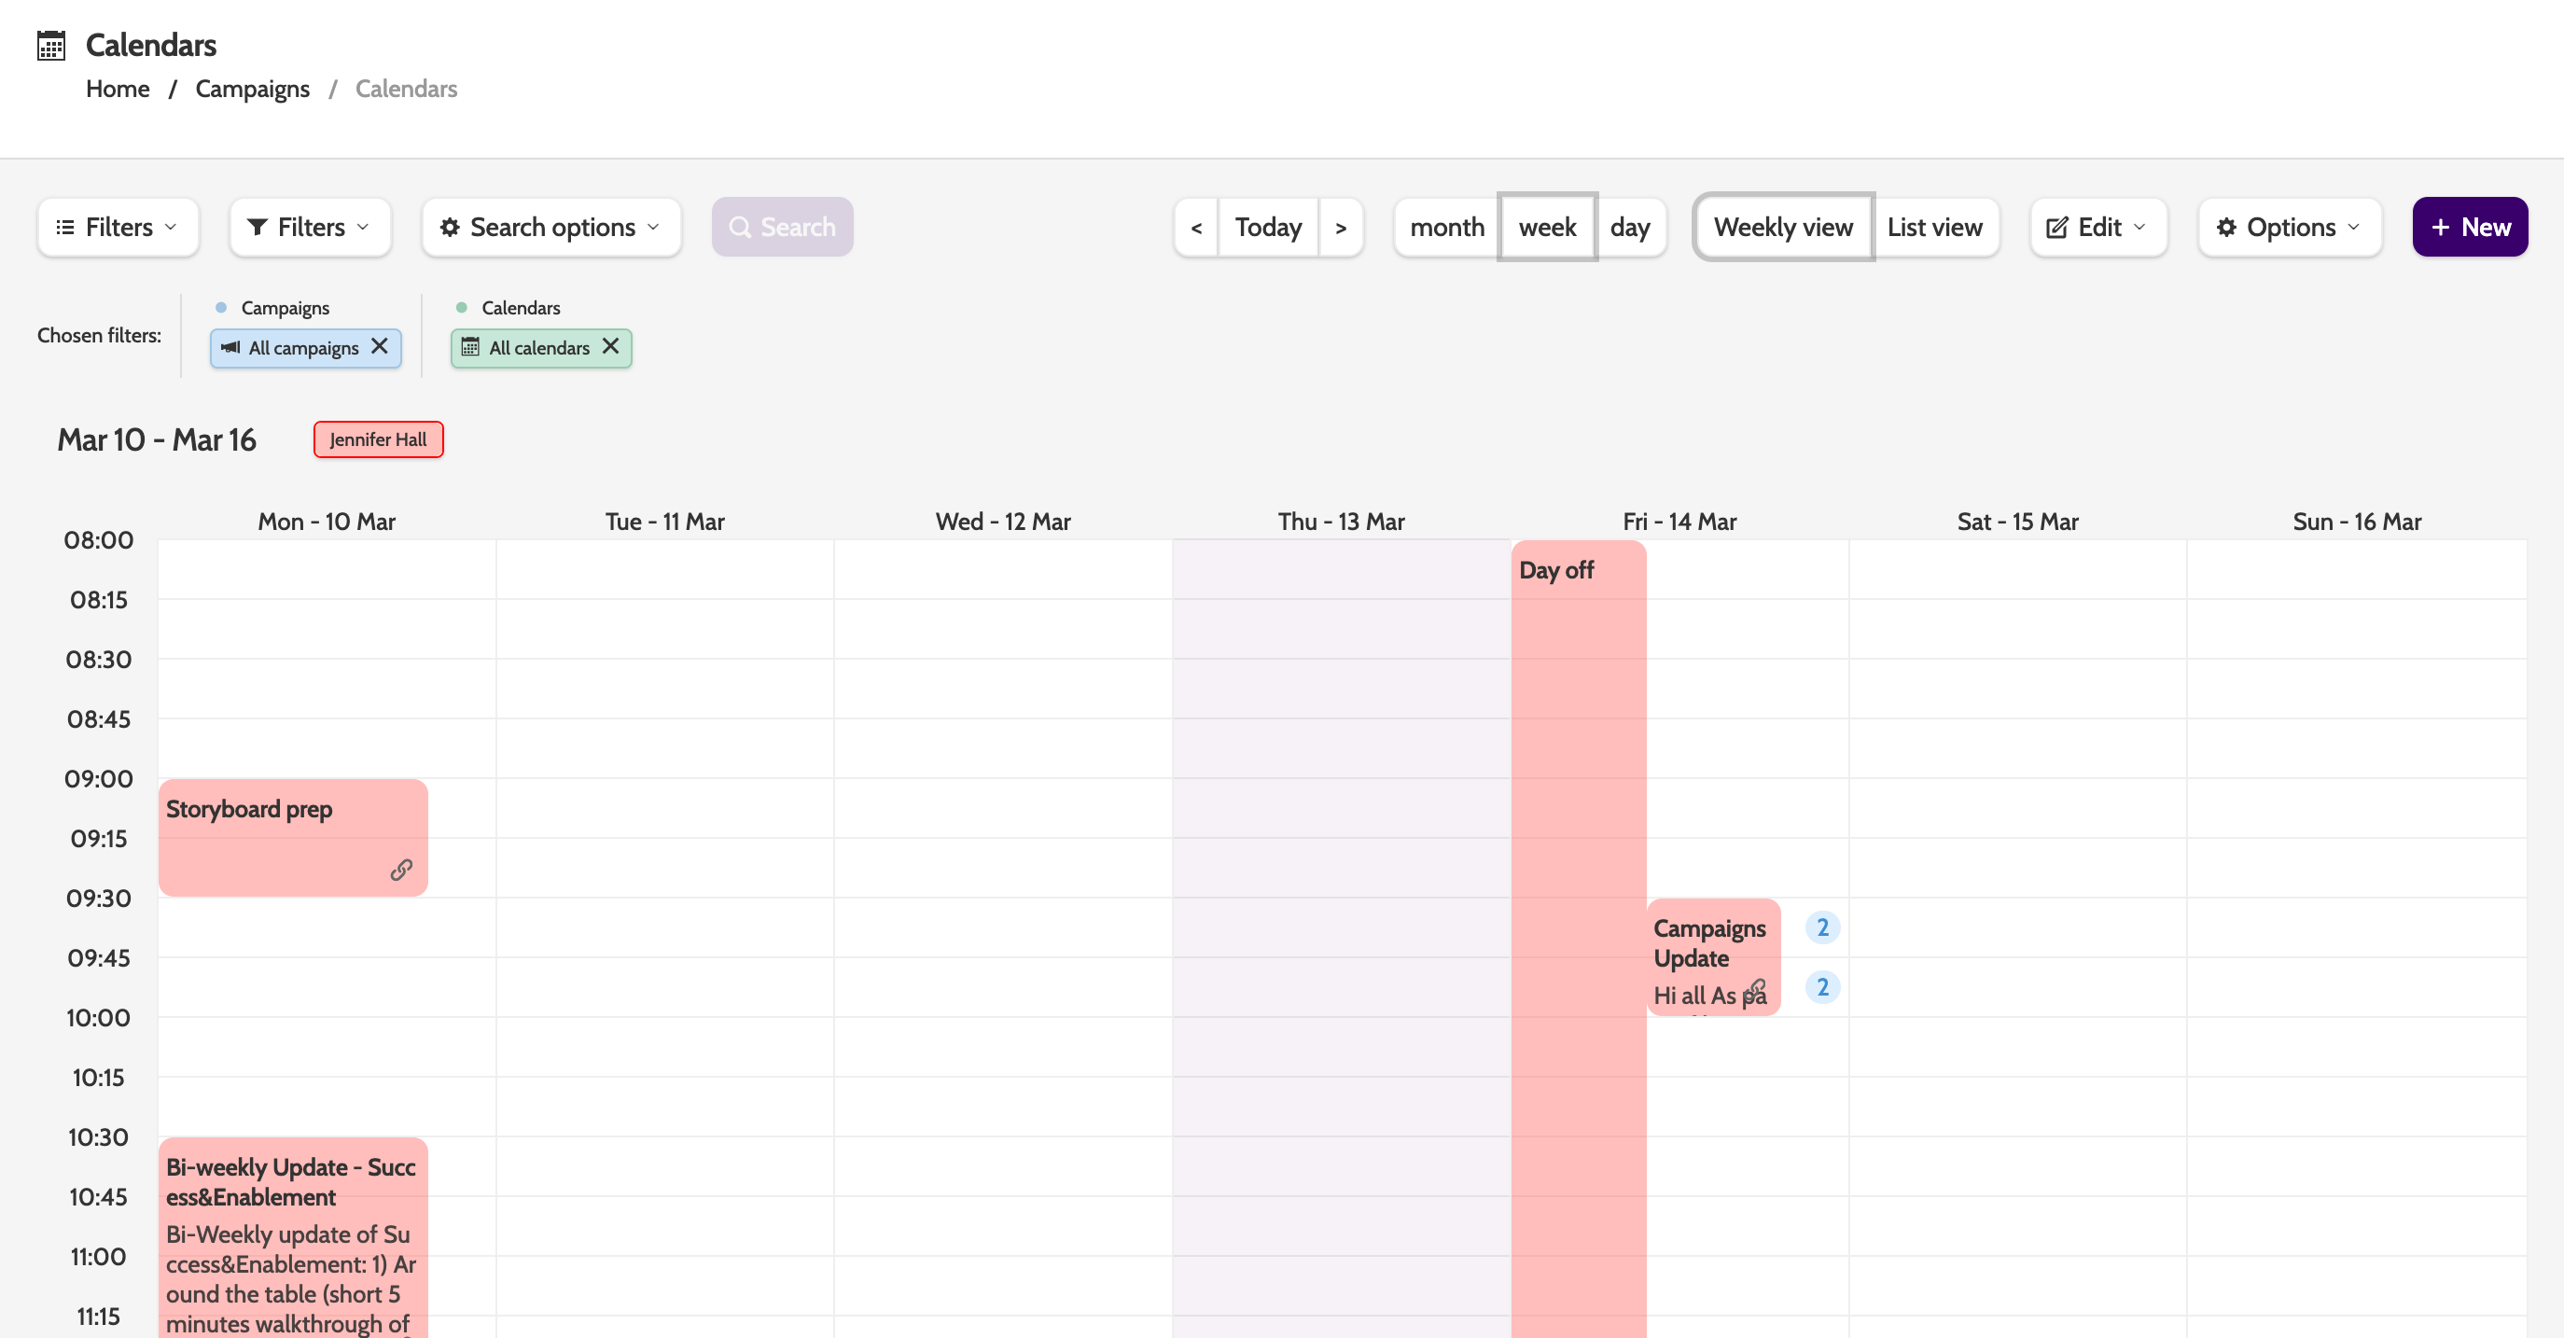The height and width of the screenshot is (1338, 2564).
Task: Click link icon on Storyboard prep event
Action: 401,871
